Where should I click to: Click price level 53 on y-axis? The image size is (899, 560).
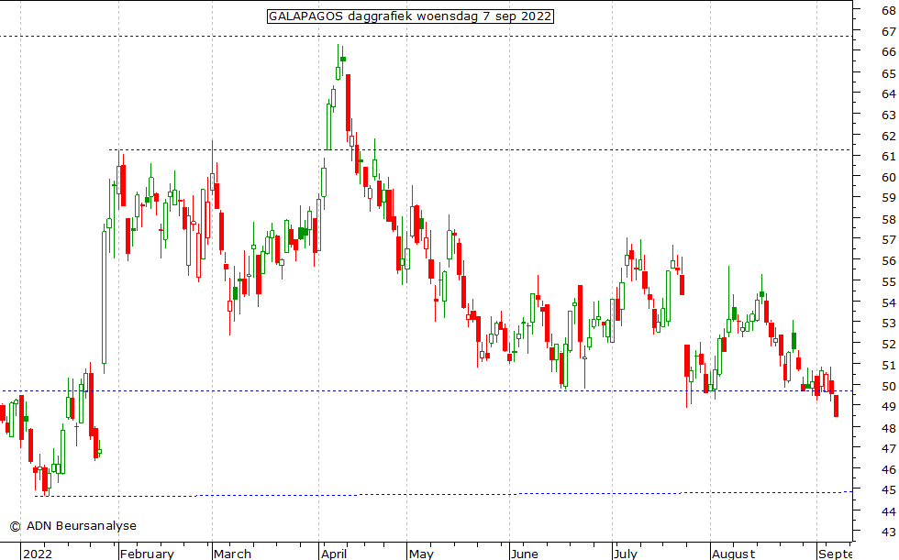click(889, 324)
